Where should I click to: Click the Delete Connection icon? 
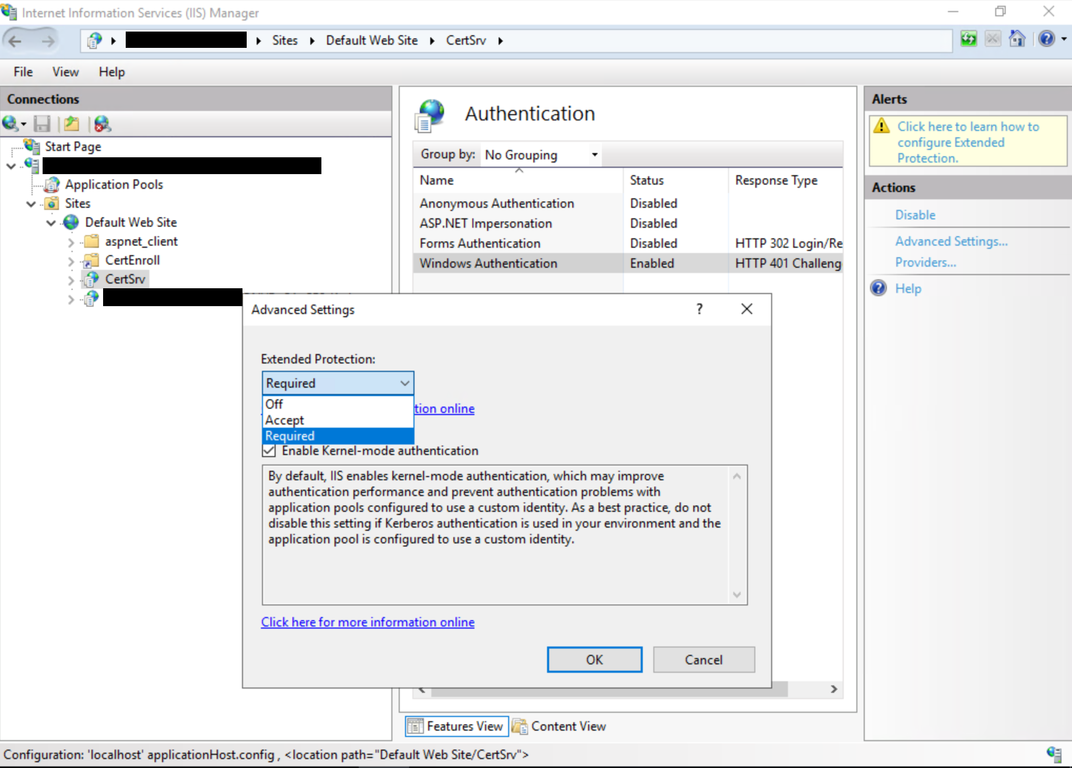[102, 124]
